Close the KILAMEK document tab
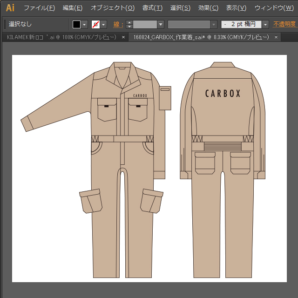The height and width of the screenshot is (298, 298). 123,37
